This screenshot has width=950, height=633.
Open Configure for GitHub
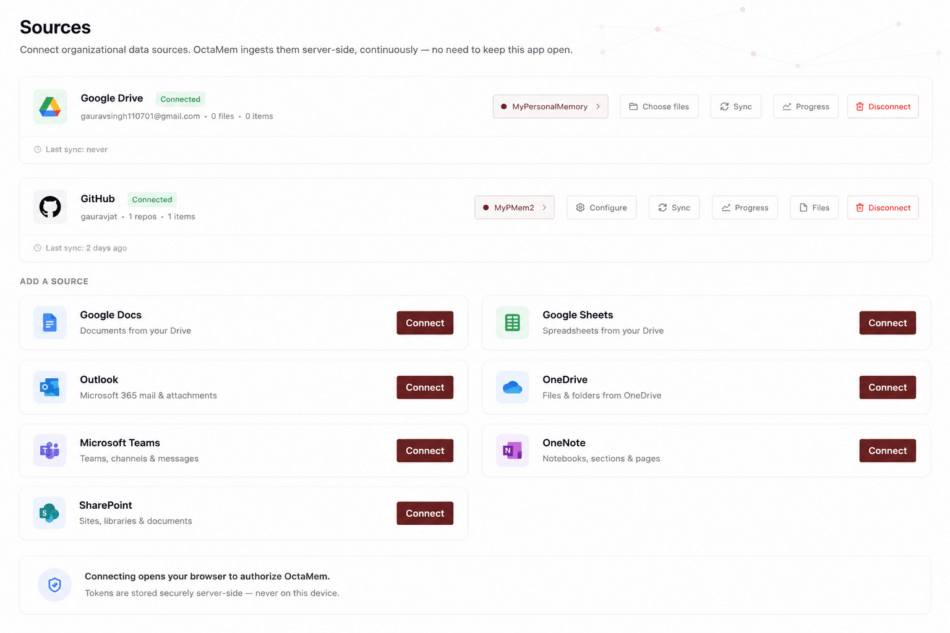(x=602, y=208)
